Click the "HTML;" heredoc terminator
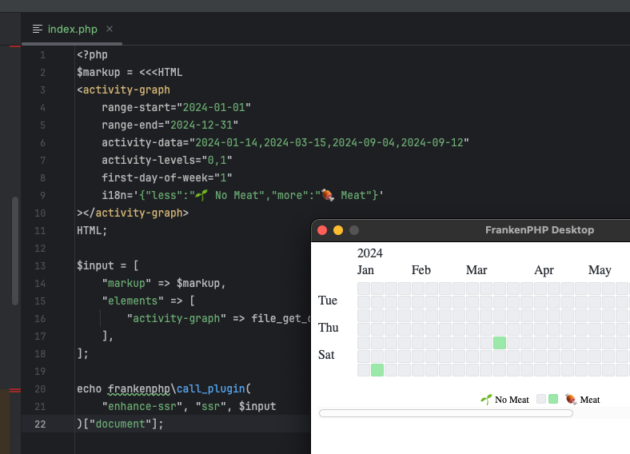 point(92,231)
